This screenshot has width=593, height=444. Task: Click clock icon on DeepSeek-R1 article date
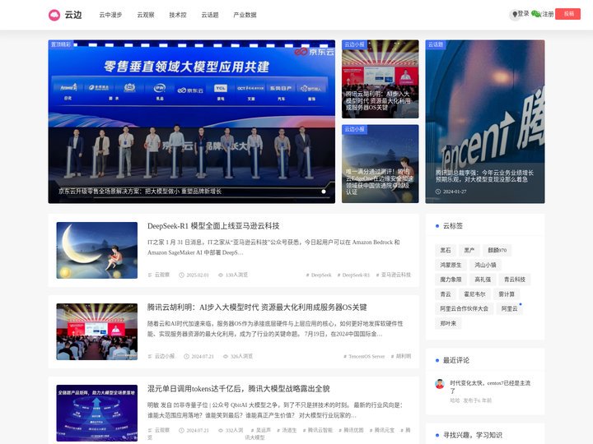tap(181, 275)
